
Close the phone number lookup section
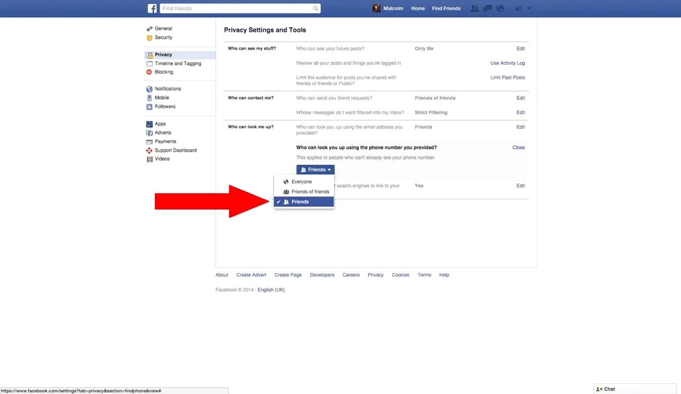tap(518, 147)
